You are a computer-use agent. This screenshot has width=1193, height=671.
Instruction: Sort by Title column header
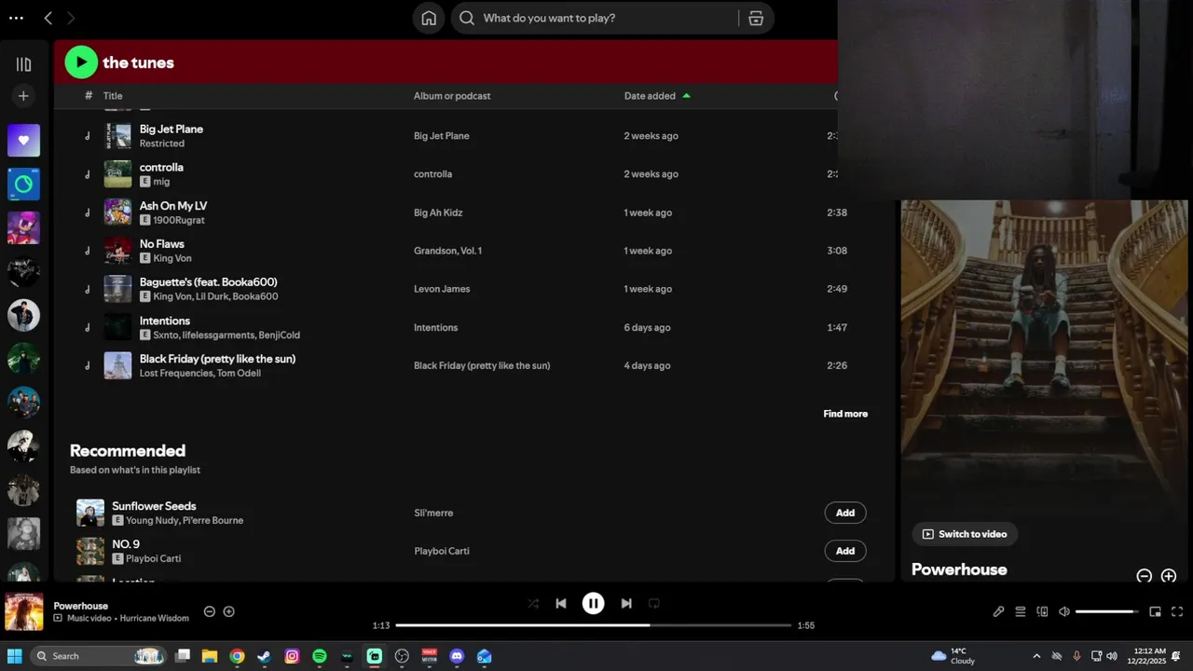(113, 96)
